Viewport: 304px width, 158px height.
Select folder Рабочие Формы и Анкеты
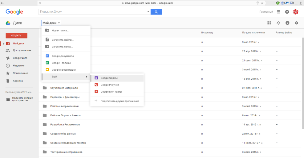click(x=65, y=115)
